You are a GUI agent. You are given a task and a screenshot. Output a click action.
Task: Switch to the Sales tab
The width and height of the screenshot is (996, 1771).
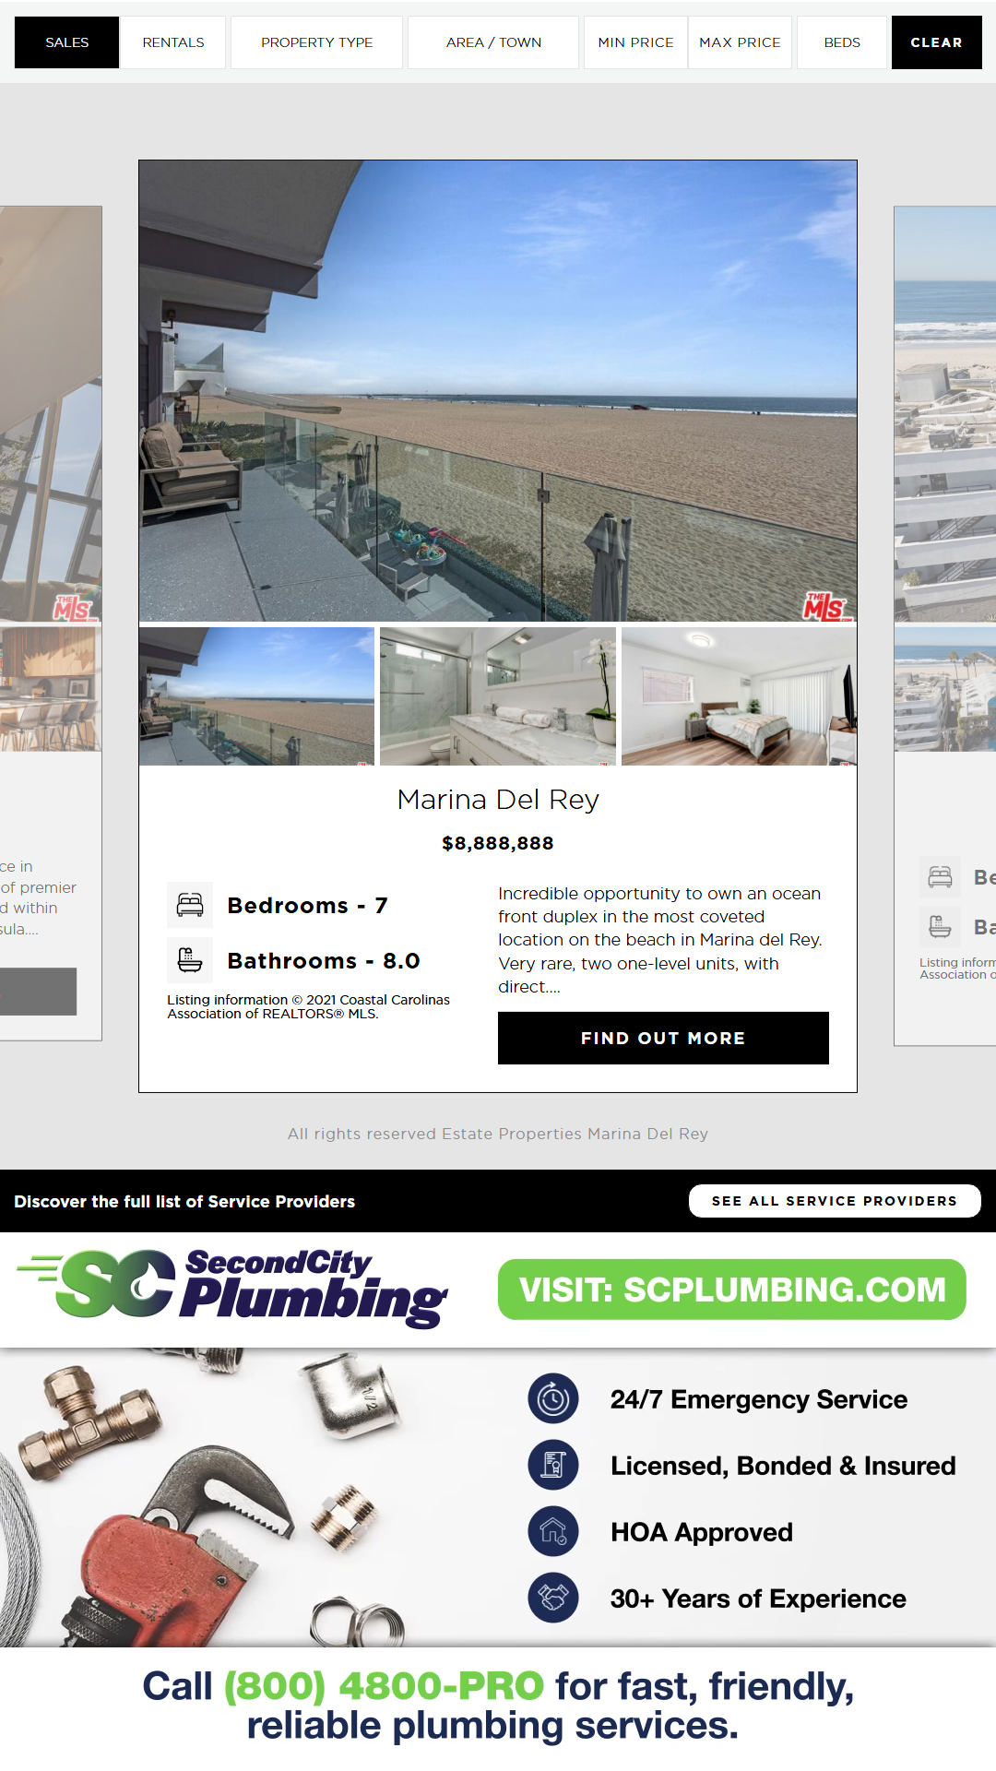66,42
